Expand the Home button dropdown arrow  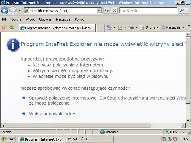pos(115,28)
